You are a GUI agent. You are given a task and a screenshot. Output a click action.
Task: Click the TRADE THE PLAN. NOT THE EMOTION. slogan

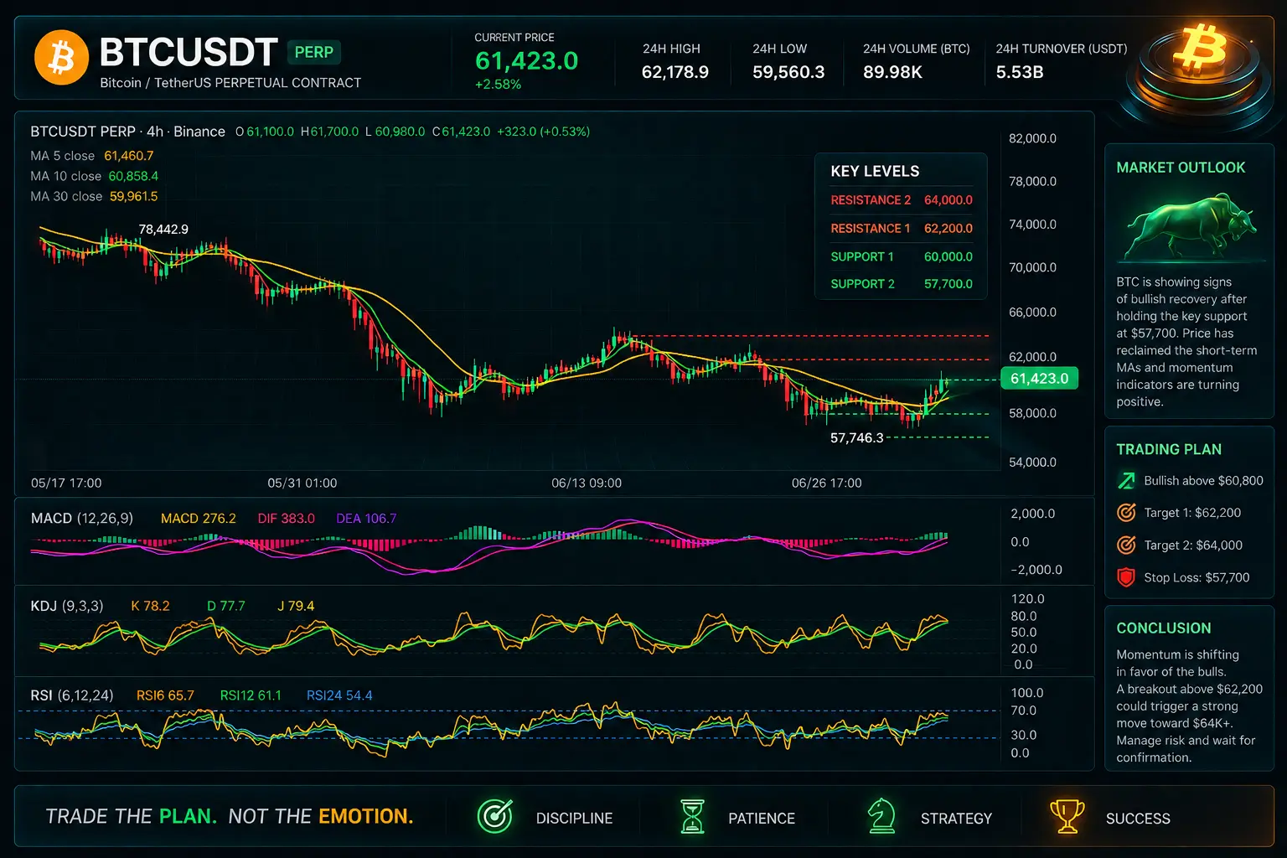[x=230, y=816]
